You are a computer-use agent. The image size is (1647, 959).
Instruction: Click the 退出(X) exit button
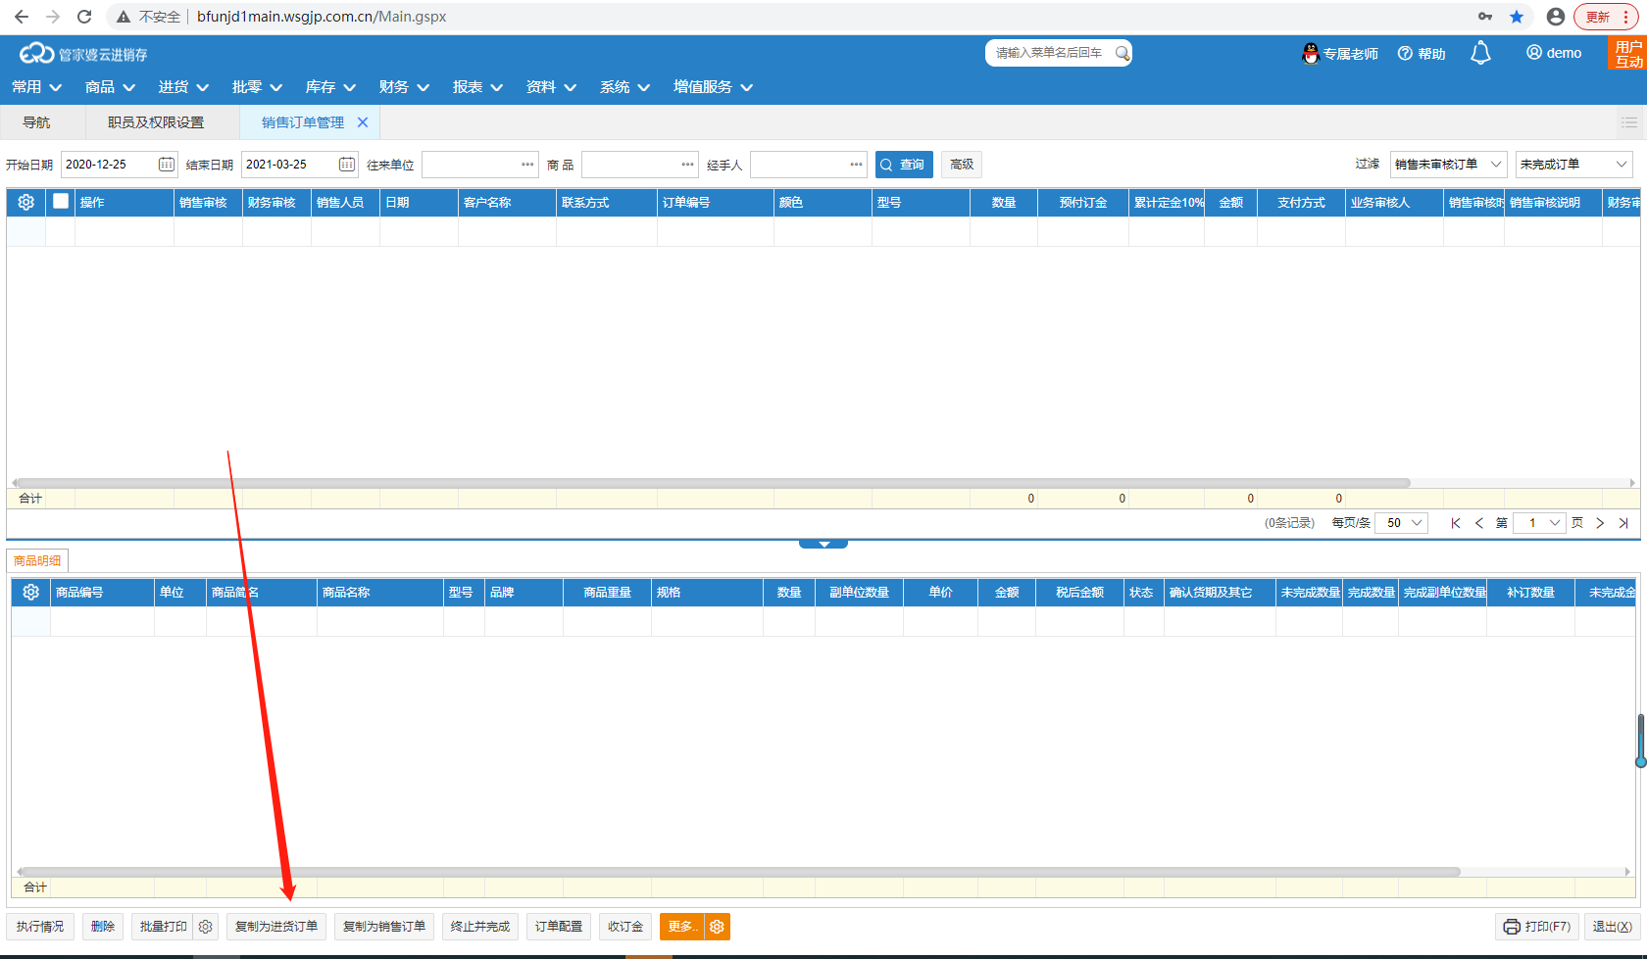[1612, 927]
